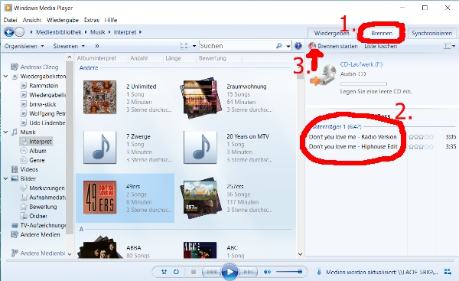Collapse the Musik tree node
The width and height of the screenshot is (459, 281).
click(5, 132)
